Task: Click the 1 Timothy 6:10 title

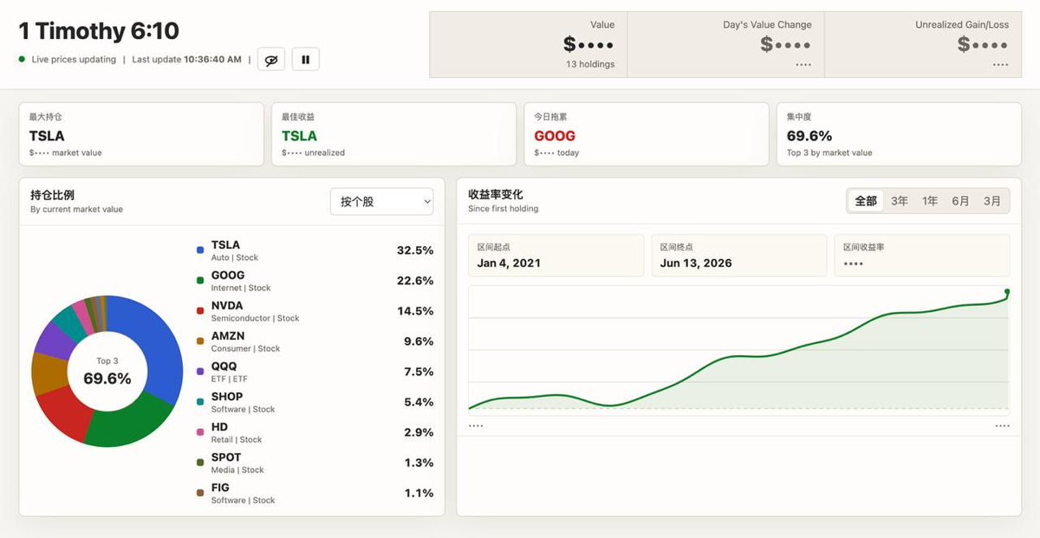Action: (x=99, y=31)
